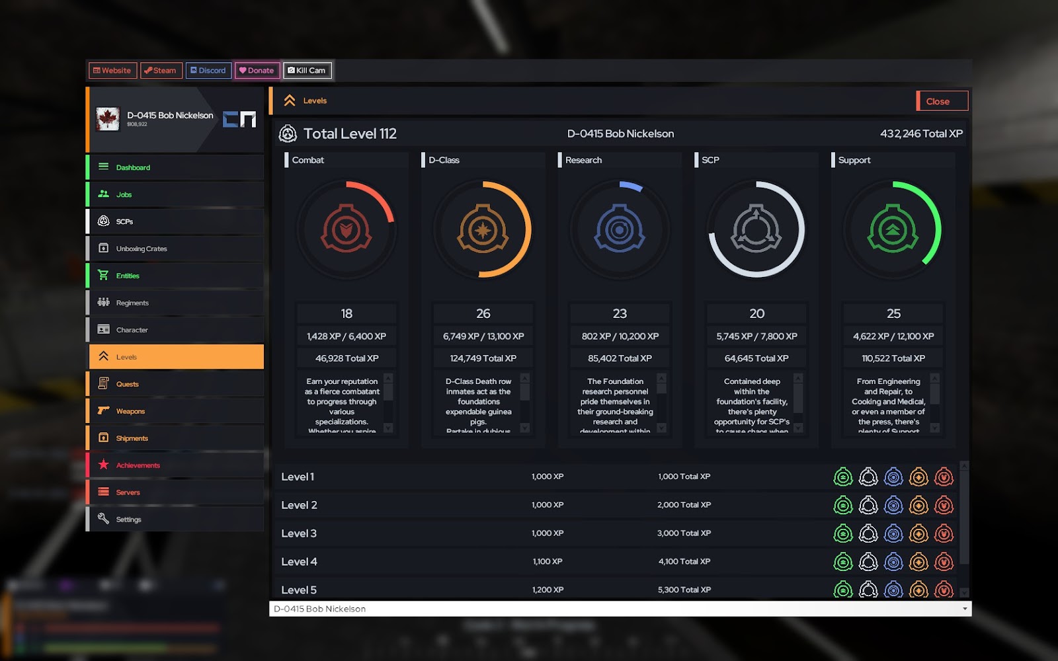Click the Total Level SCP logo icon
The height and width of the screenshot is (661, 1058).
point(288,134)
